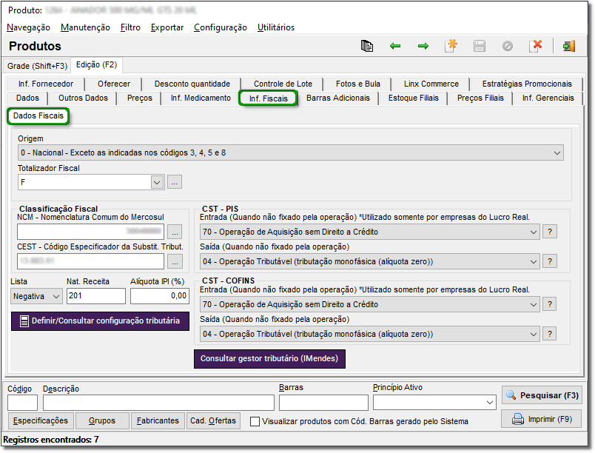The image size is (595, 453).
Task: Open the Princípio Ativo dropdown
Action: (x=489, y=403)
